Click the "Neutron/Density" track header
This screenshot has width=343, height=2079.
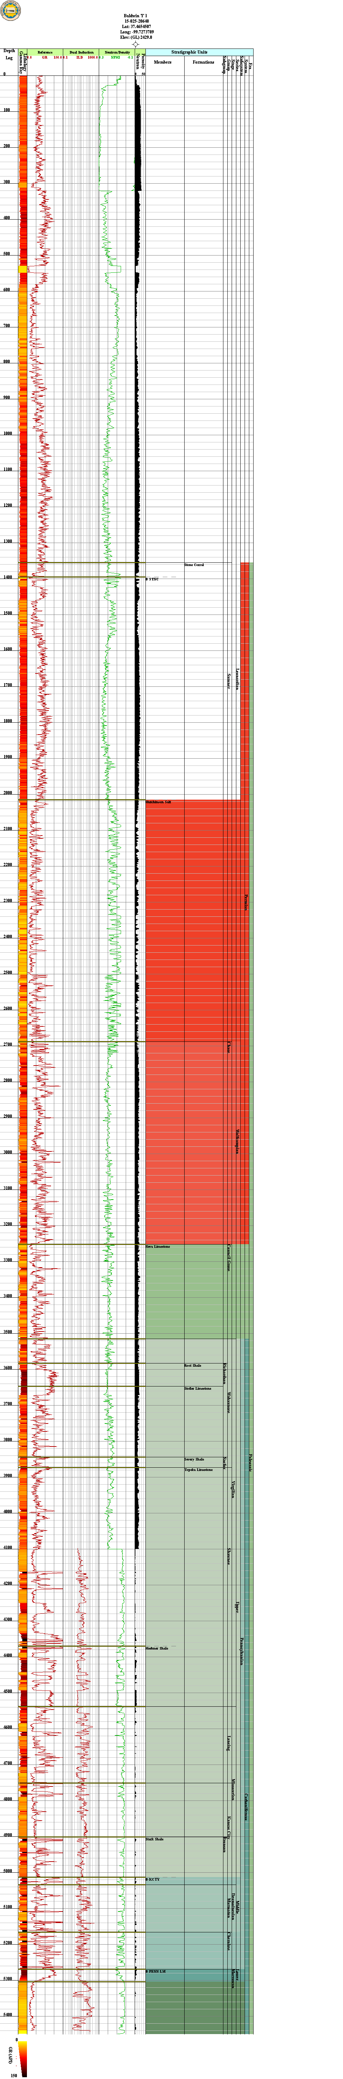[x=116, y=52]
